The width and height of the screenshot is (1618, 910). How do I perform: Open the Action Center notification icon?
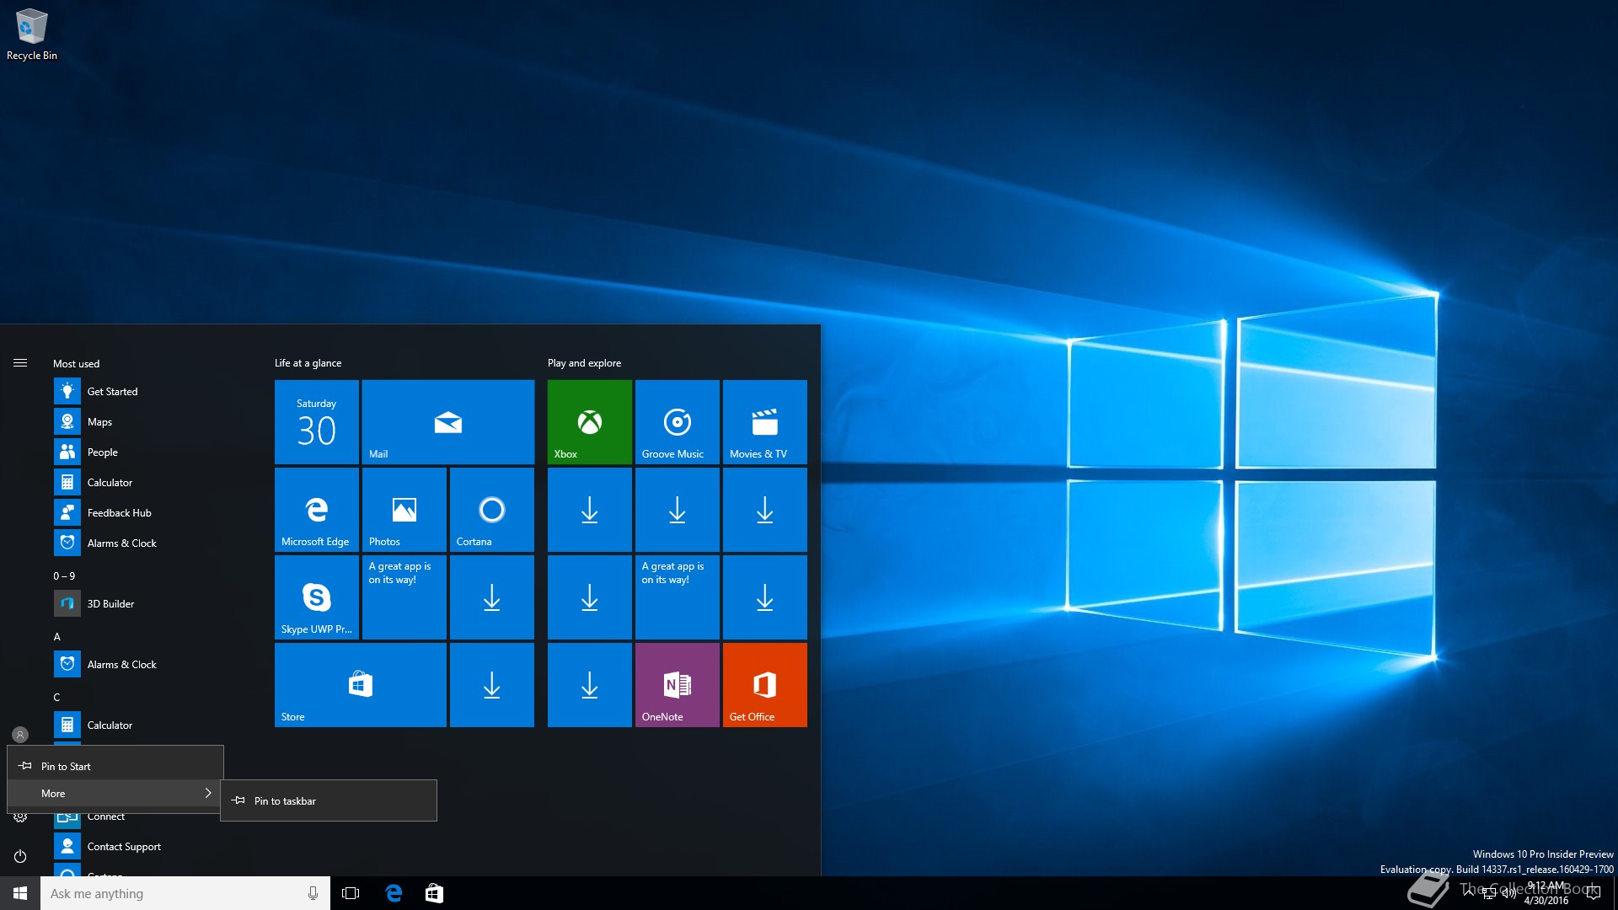pyautogui.click(x=1593, y=893)
